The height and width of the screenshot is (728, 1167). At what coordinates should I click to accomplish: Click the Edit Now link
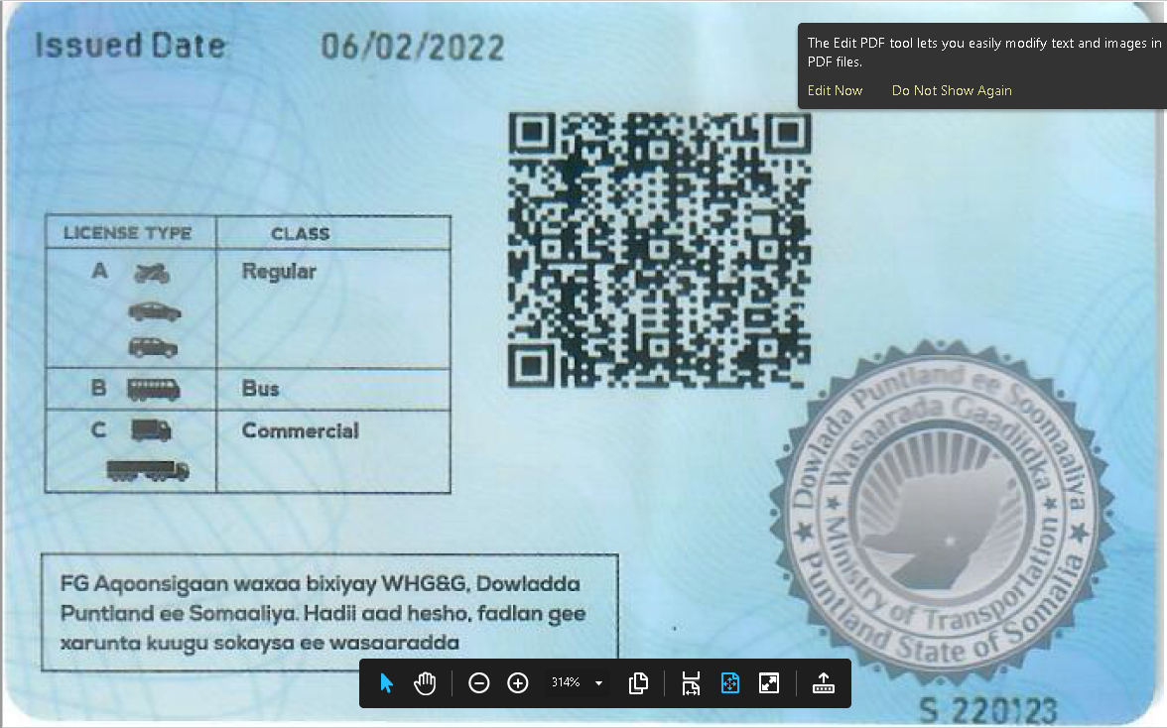tap(836, 90)
